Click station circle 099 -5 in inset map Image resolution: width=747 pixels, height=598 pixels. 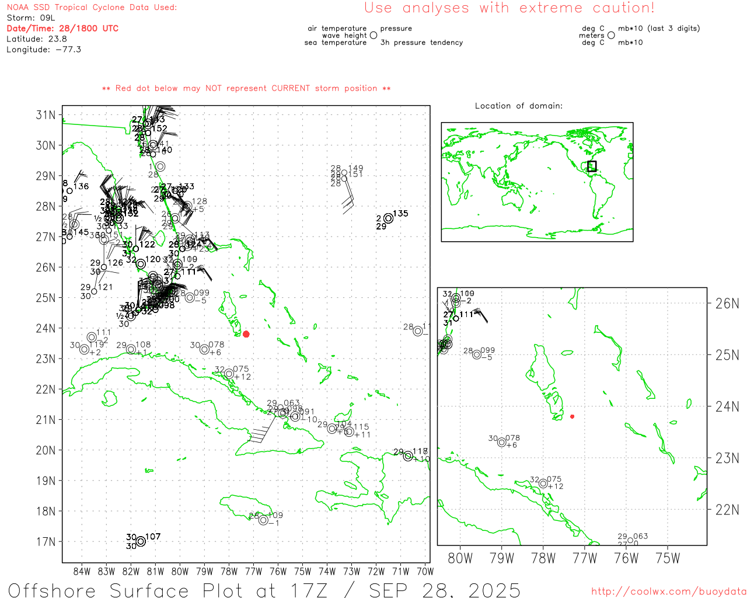pos(477,354)
